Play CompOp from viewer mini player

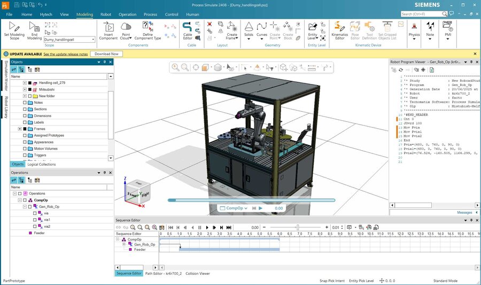(260, 208)
